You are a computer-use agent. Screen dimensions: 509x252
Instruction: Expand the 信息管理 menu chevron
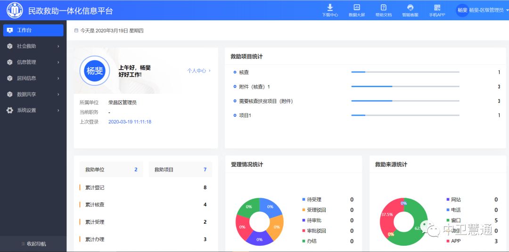point(58,62)
